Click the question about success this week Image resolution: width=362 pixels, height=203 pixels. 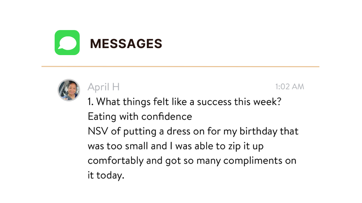(184, 102)
